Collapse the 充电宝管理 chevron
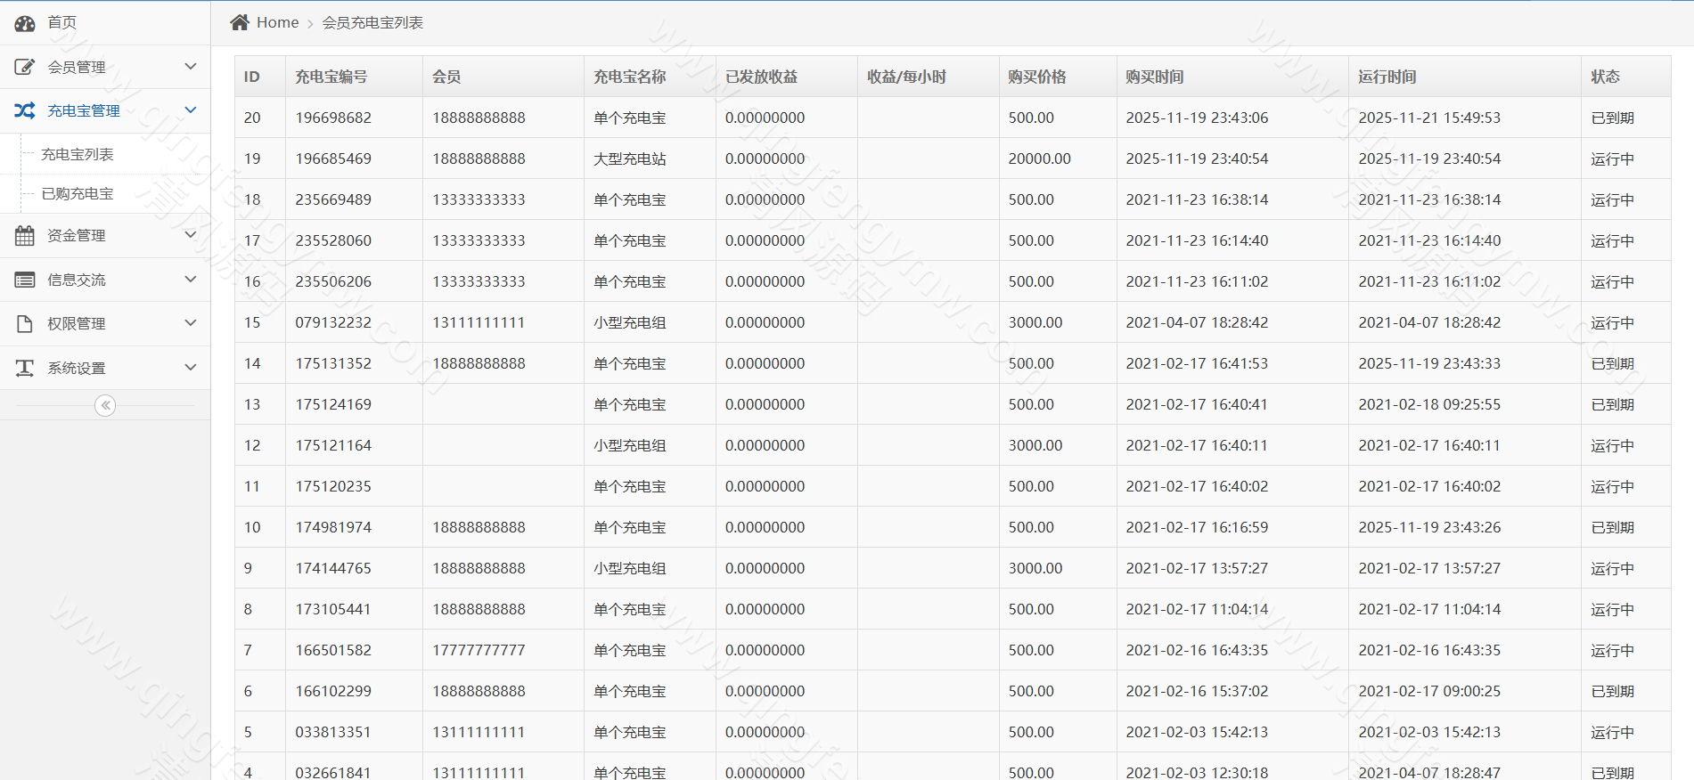This screenshot has height=780, width=1694. coord(190,110)
